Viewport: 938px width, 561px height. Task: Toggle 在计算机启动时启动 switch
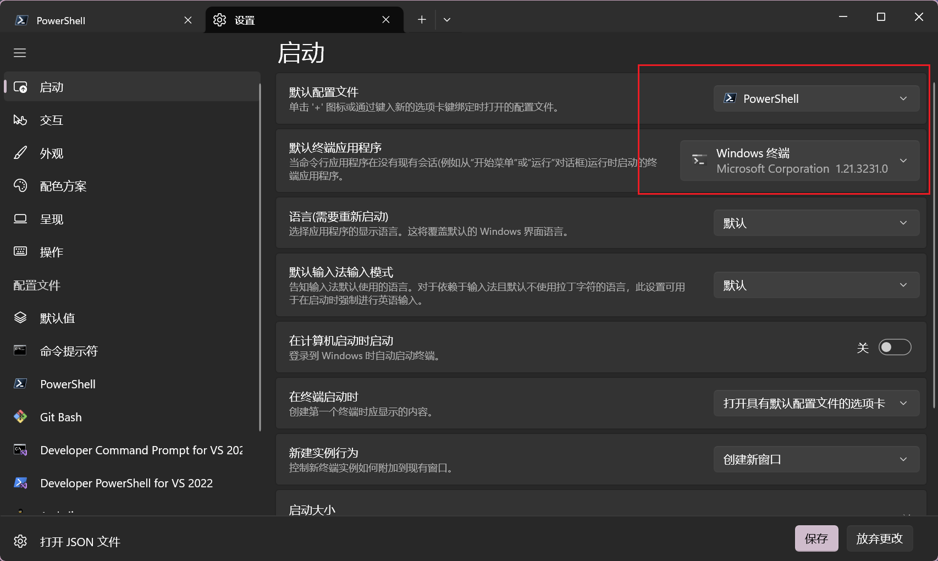click(895, 348)
